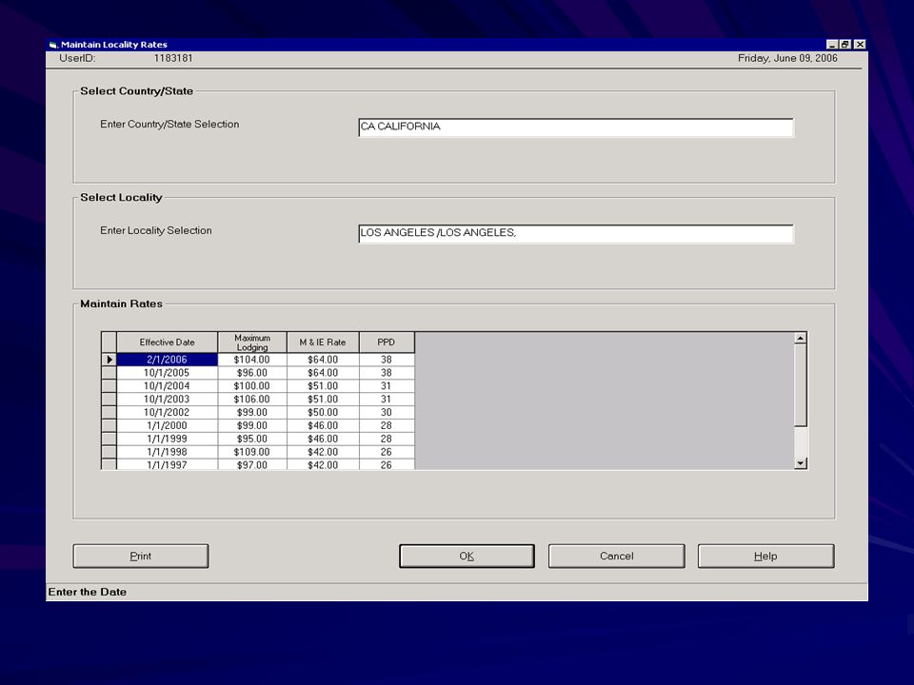The image size is (914, 685).
Task: Click the $51.00 M&IE cell for 10/1/2004
Action: [323, 386]
